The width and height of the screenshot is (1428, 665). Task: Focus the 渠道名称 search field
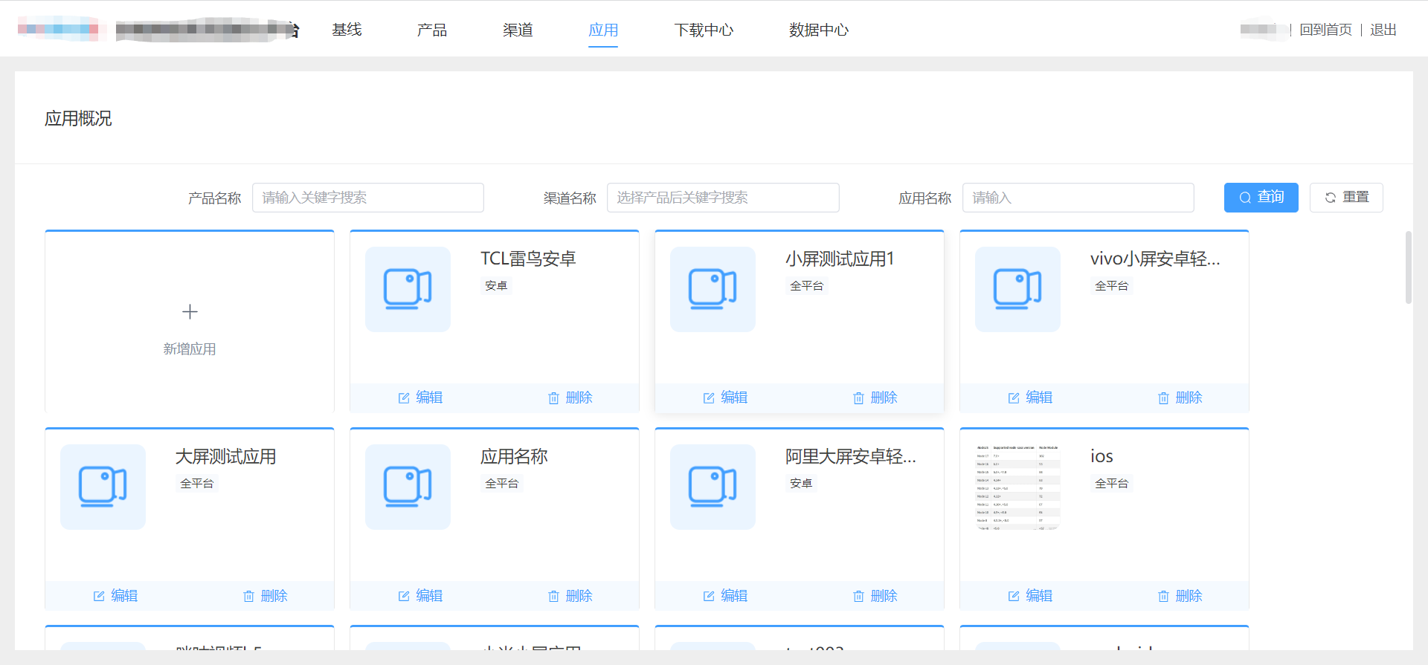723,198
